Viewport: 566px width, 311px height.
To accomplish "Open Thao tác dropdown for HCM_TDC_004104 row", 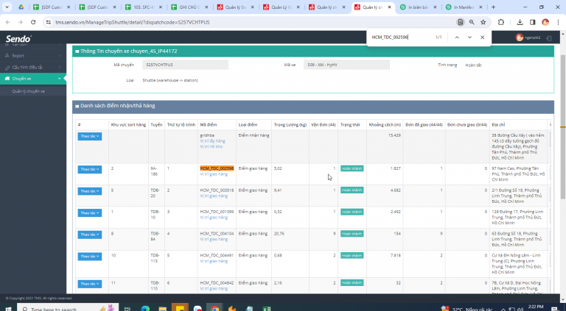I will click(89, 235).
